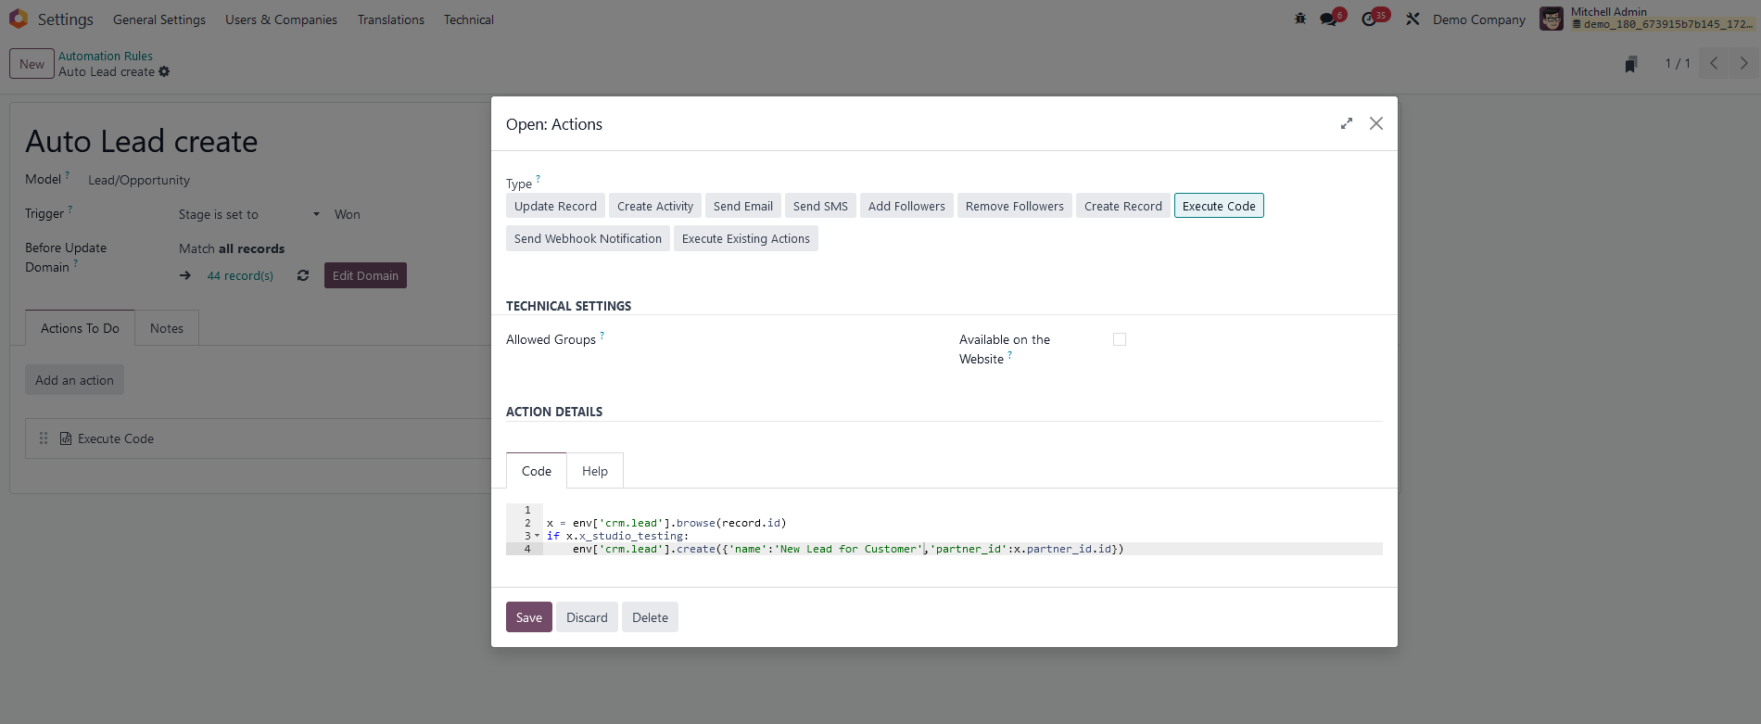Click the Odoo app logo icon
Viewport: 1761px width, 724px height.
pyautogui.click(x=18, y=19)
